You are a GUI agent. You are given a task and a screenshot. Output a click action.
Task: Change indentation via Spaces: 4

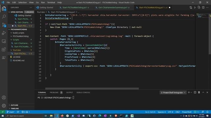[162, 112]
